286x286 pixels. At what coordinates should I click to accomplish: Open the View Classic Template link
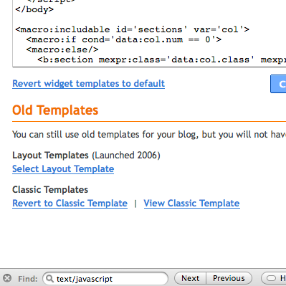click(x=191, y=204)
